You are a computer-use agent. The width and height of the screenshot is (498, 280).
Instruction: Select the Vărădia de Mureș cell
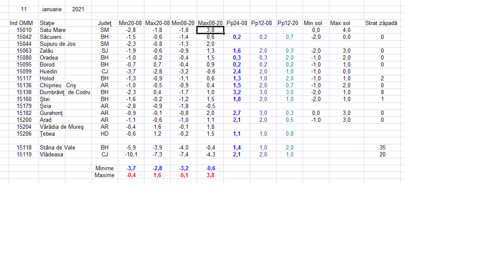click(x=62, y=127)
